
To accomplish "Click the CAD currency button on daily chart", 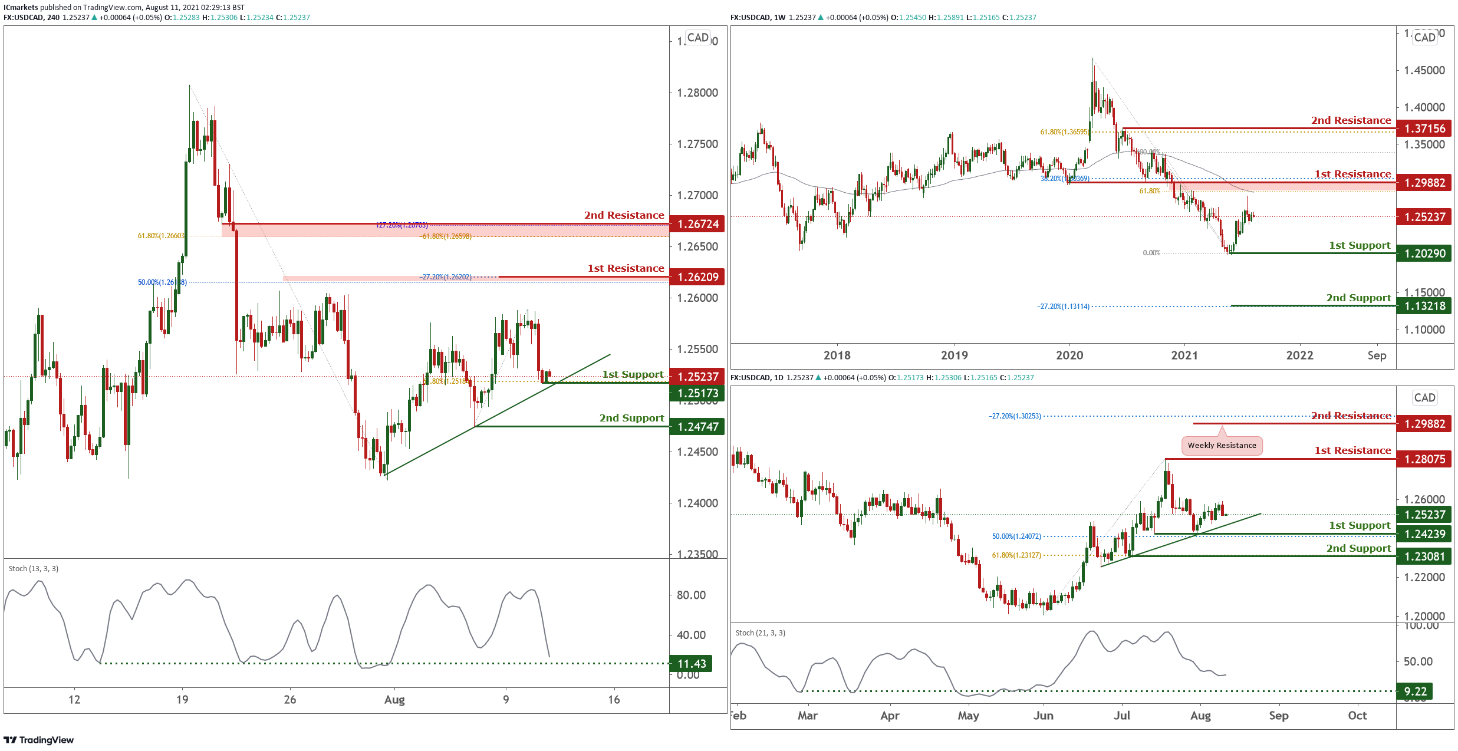I will [x=1424, y=398].
